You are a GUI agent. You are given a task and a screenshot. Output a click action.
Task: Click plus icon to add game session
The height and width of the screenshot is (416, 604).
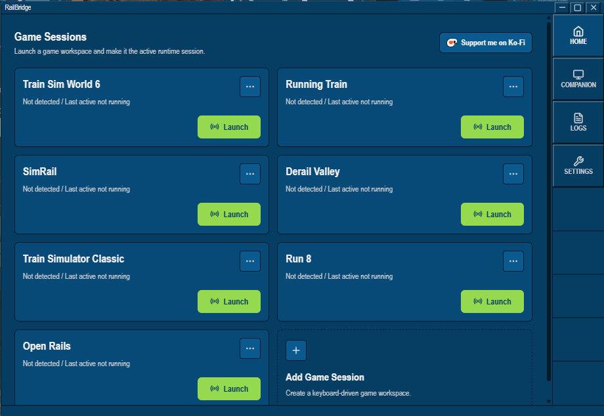pyautogui.click(x=296, y=350)
